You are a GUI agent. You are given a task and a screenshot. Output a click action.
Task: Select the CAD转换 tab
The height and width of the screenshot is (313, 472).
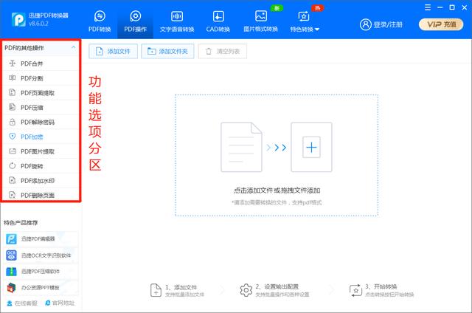tap(218, 21)
